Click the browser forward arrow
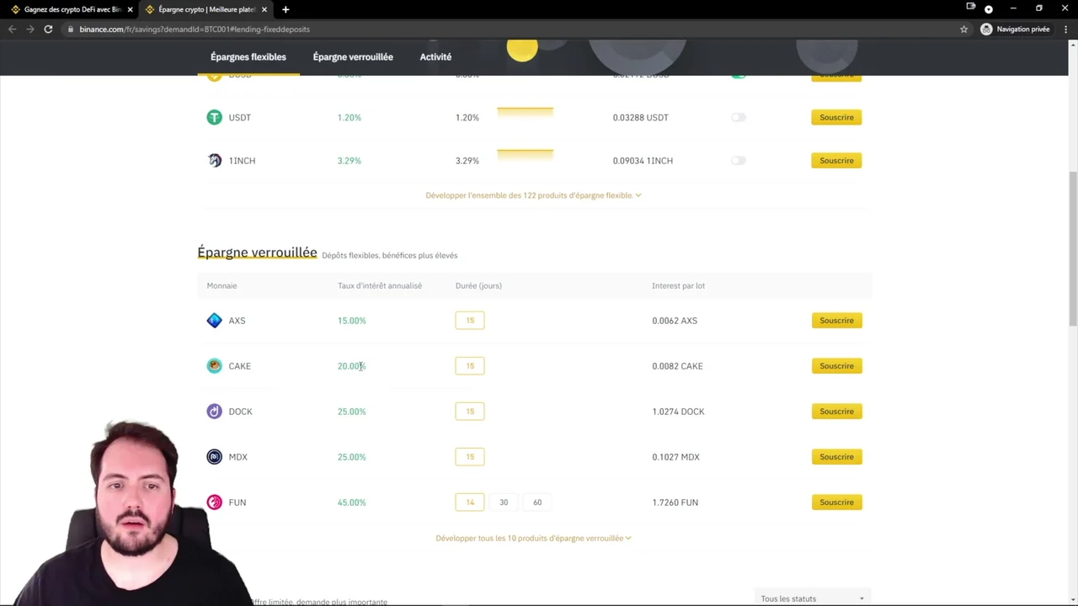The height and width of the screenshot is (606, 1078). coord(29,29)
